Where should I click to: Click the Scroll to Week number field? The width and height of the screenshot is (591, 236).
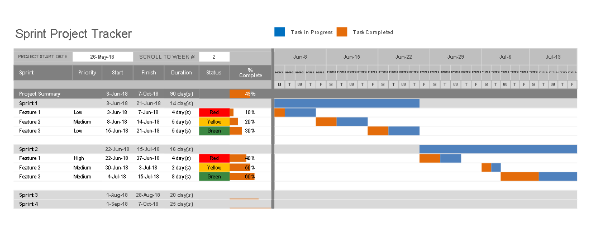click(x=214, y=57)
